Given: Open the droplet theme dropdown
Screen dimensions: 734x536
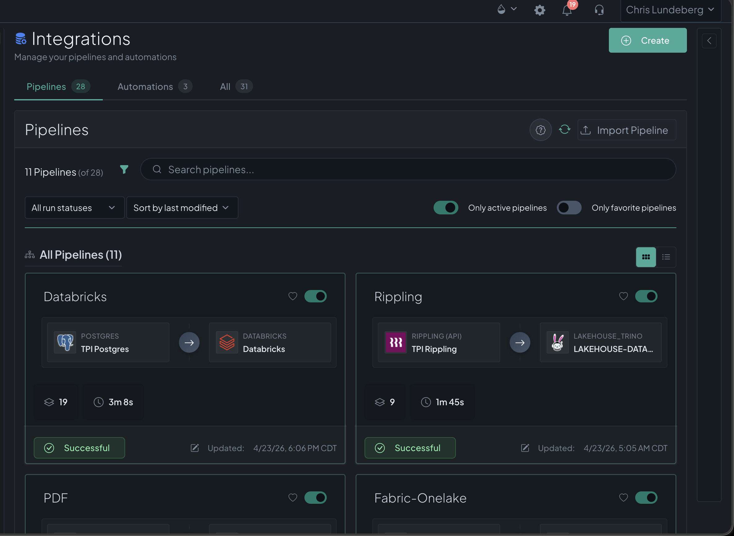Looking at the screenshot, I should point(507,9).
